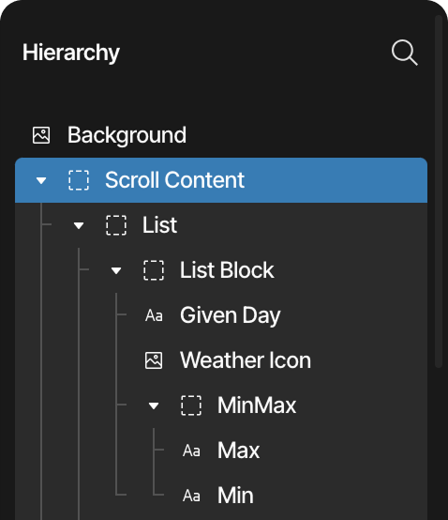
Task: Click the Background image layer icon
Action: pyautogui.click(x=41, y=135)
